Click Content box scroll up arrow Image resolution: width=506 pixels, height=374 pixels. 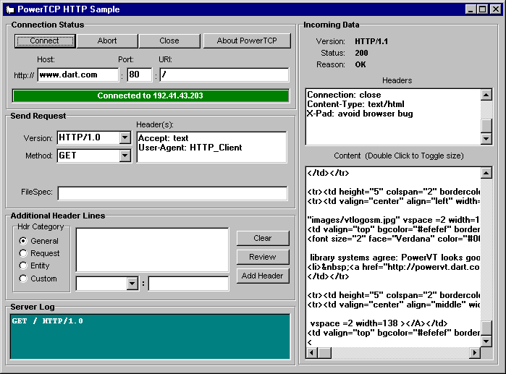[486, 173]
